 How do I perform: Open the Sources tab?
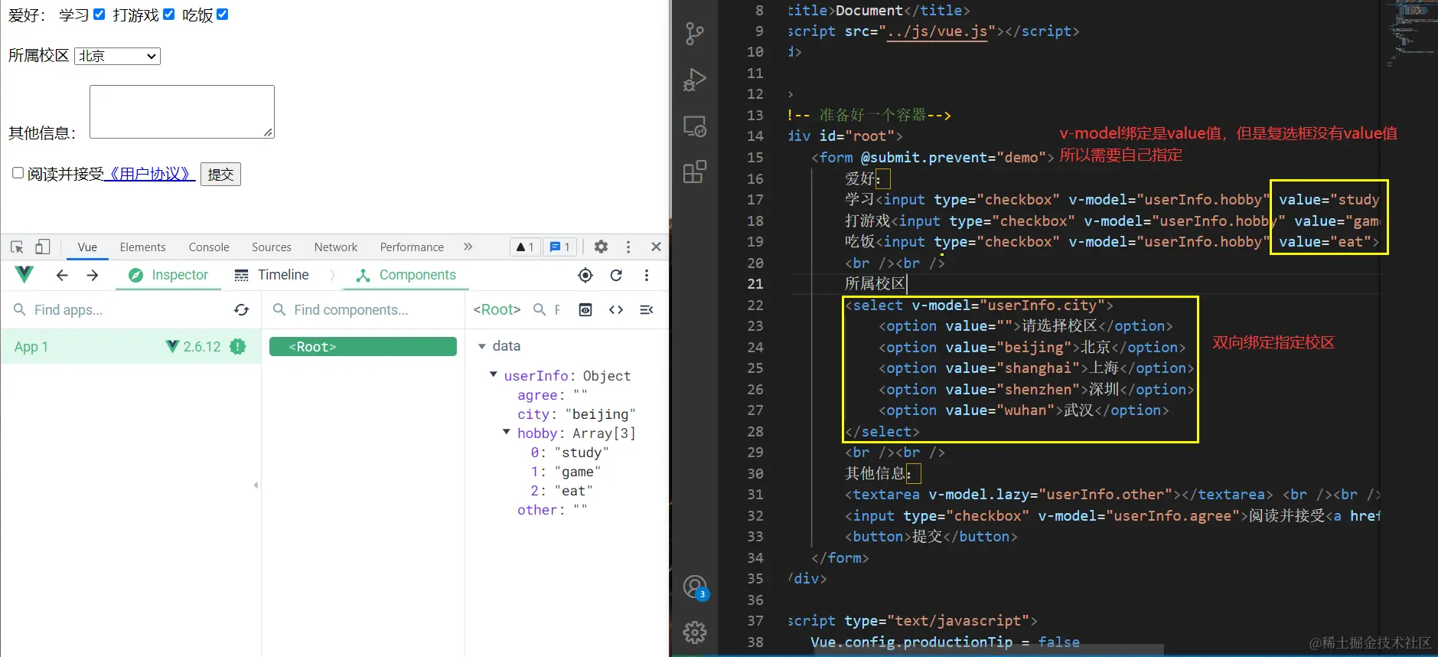pyautogui.click(x=272, y=247)
